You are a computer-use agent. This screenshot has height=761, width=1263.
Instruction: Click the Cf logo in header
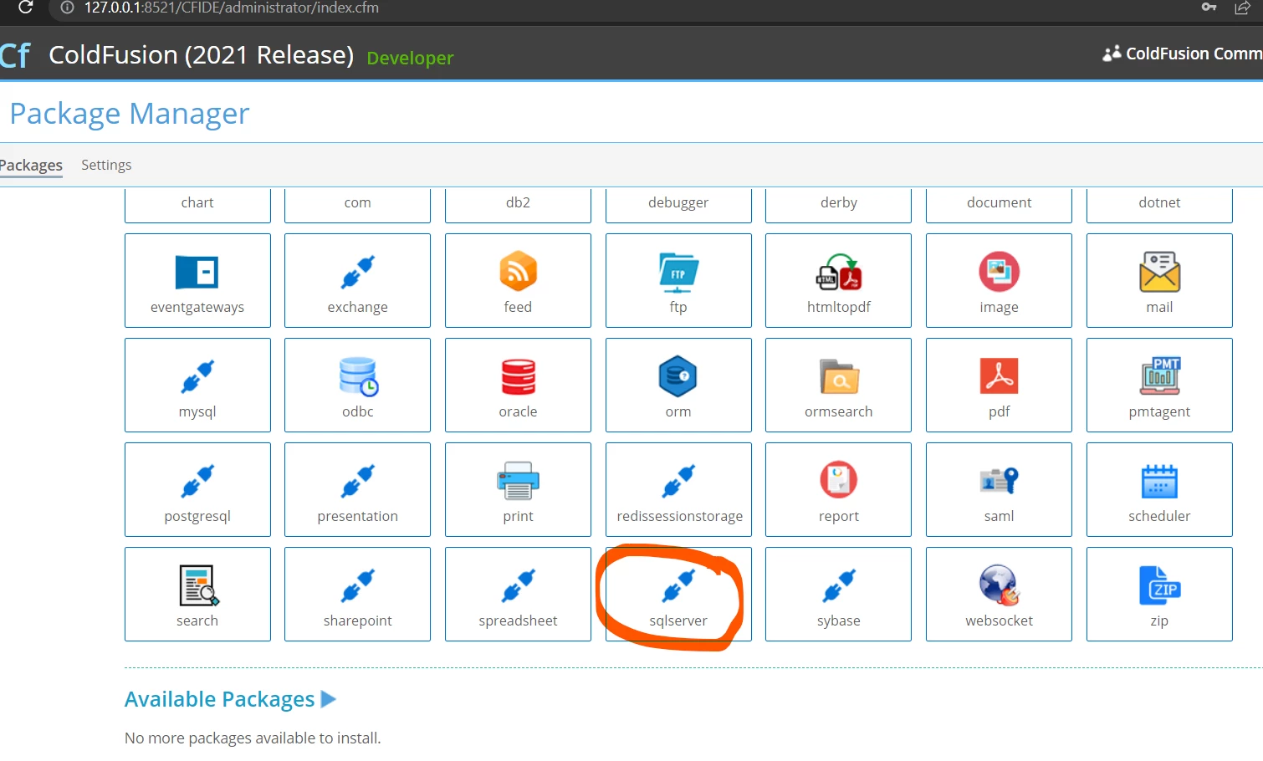click(x=15, y=55)
